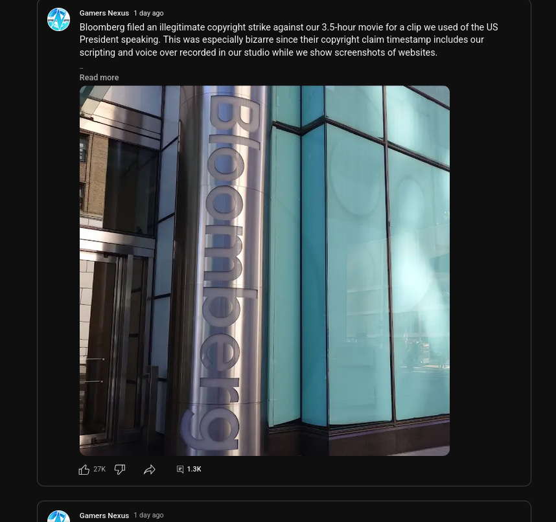Image resolution: width=556 pixels, height=522 pixels.
Task: Open the Bloomberg building photo
Action: [264, 271]
